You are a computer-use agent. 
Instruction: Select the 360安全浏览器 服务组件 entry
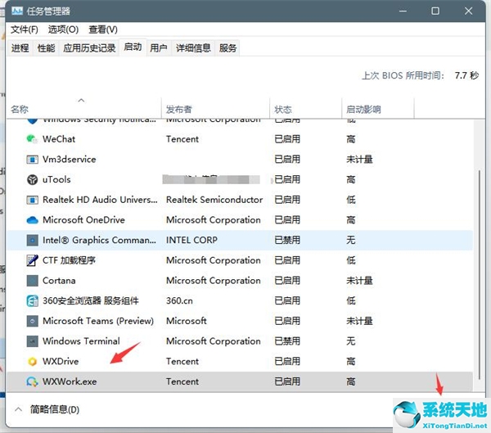[91, 300]
